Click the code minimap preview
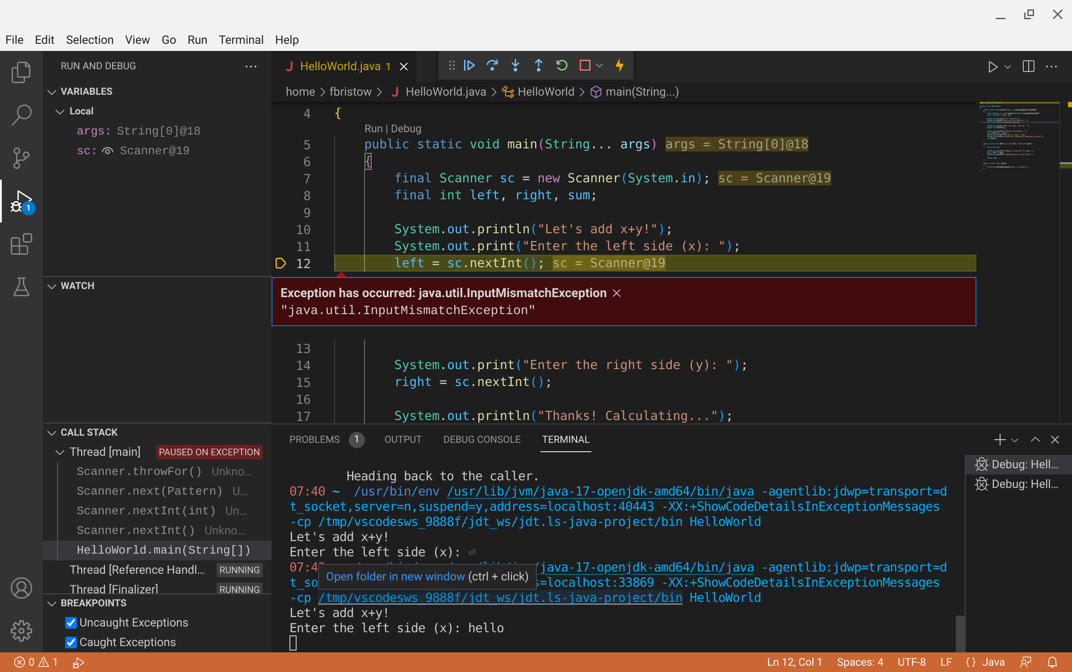The image size is (1072, 672). [x=1019, y=136]
